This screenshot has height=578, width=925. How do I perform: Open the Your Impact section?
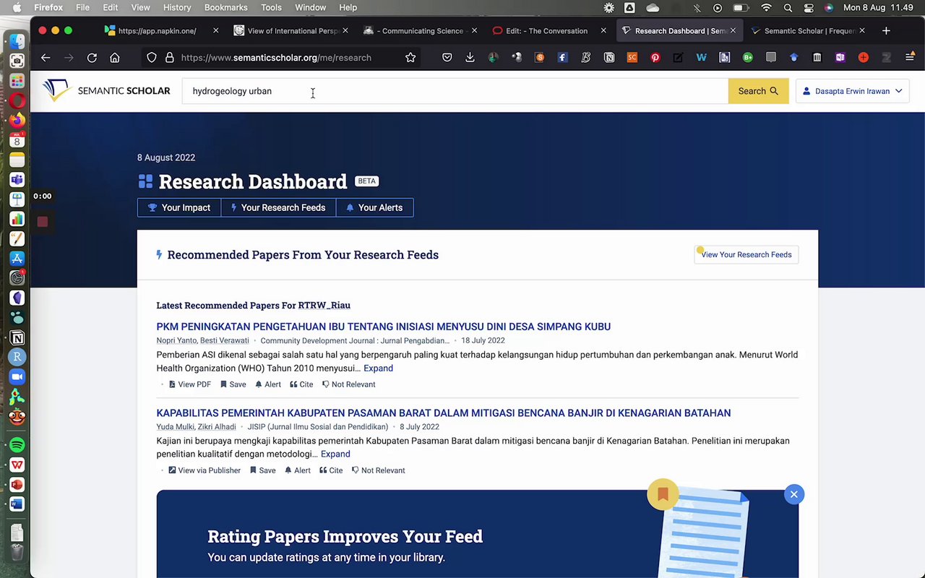pos(179,207)
